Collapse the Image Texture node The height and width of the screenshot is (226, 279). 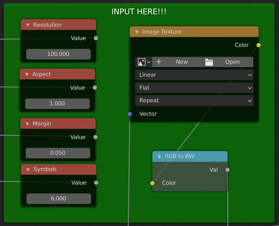click(x=137, y=32)
